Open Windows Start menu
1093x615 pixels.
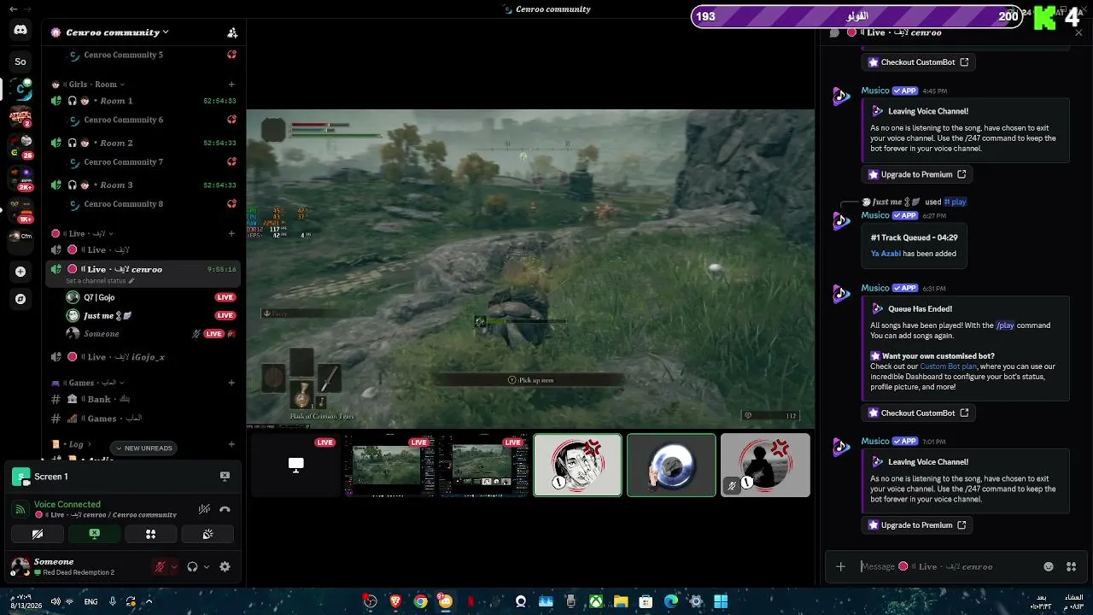(721, 601)
